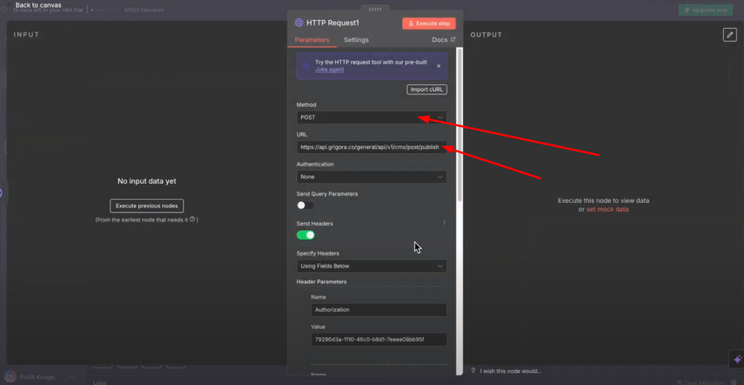
Task: Click the URL input field
Action: pos(371,147)
